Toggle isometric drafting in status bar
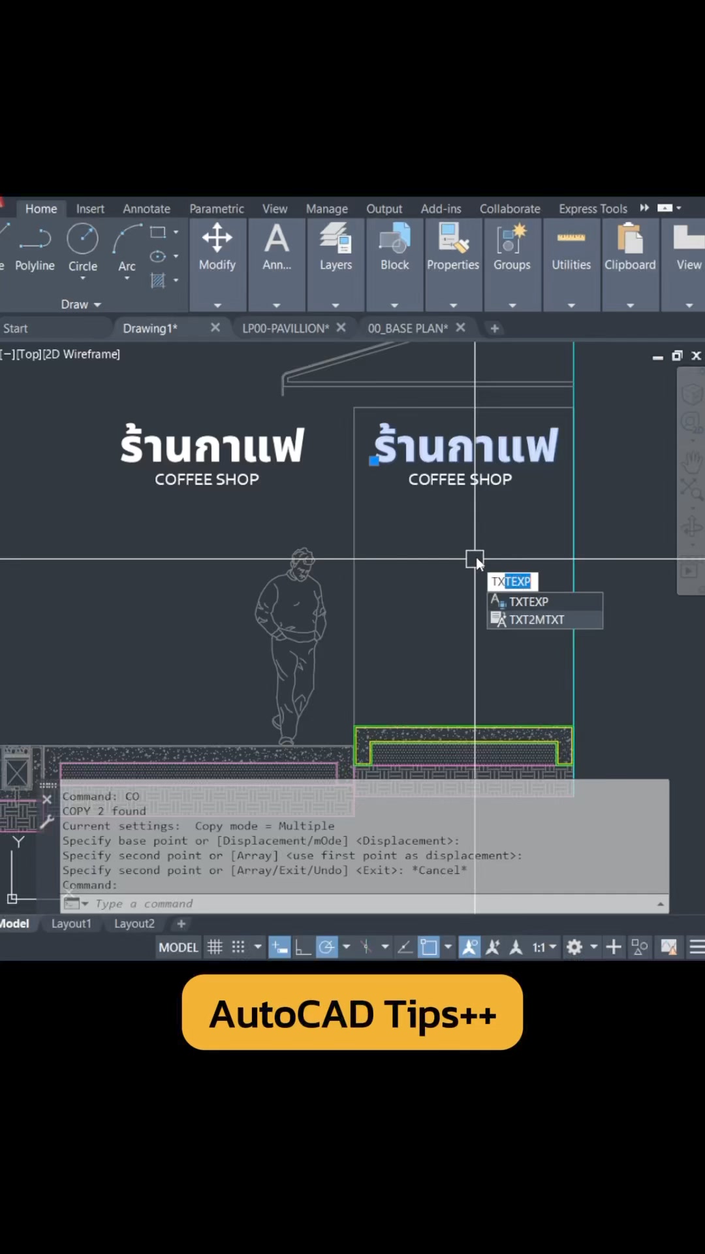705x1254 pixels. tap(366, 947)
